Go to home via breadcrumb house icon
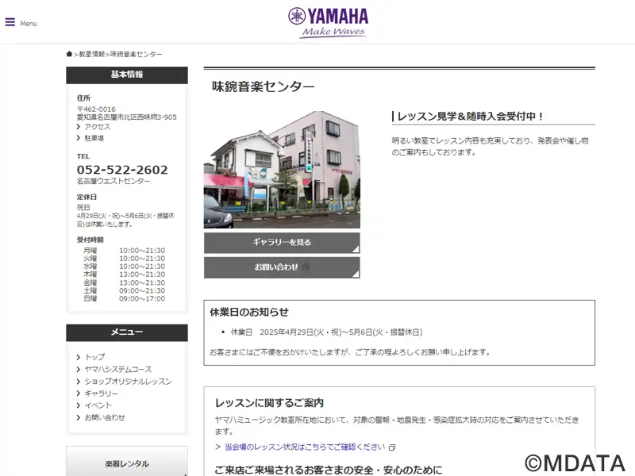635x476 pixels. click(x=69, y=54)
